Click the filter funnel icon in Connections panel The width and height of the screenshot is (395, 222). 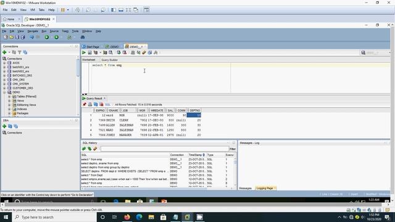pyautogui.click(x=19, y=52)
